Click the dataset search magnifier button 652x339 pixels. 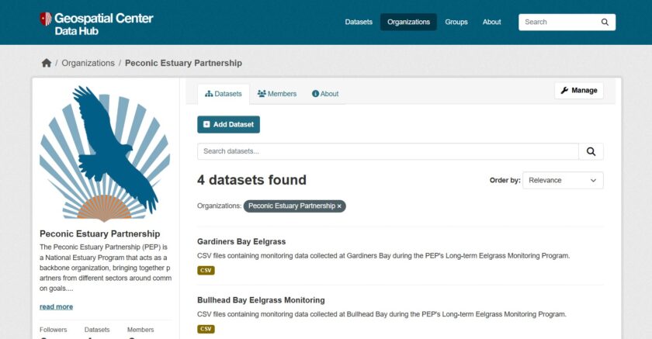click(x=591, y=151)
